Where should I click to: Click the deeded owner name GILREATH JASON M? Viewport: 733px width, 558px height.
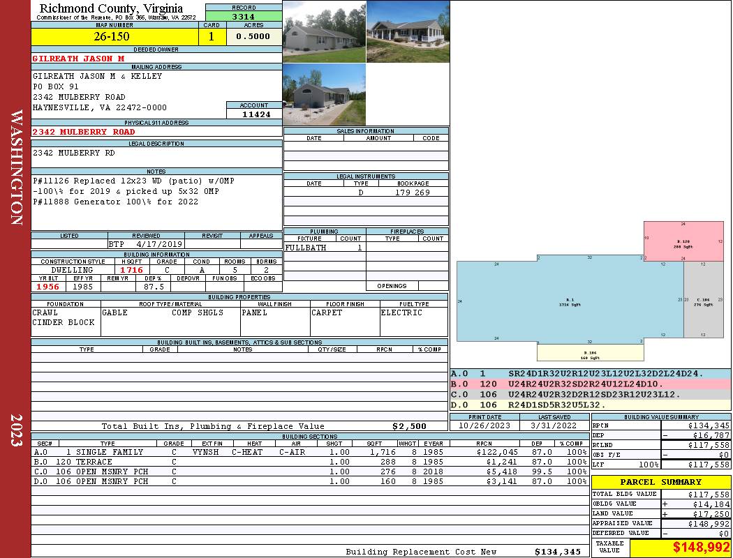coord(78,59)
